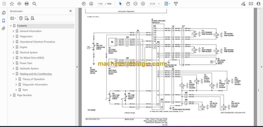Add a new bookmark icon

27,18
